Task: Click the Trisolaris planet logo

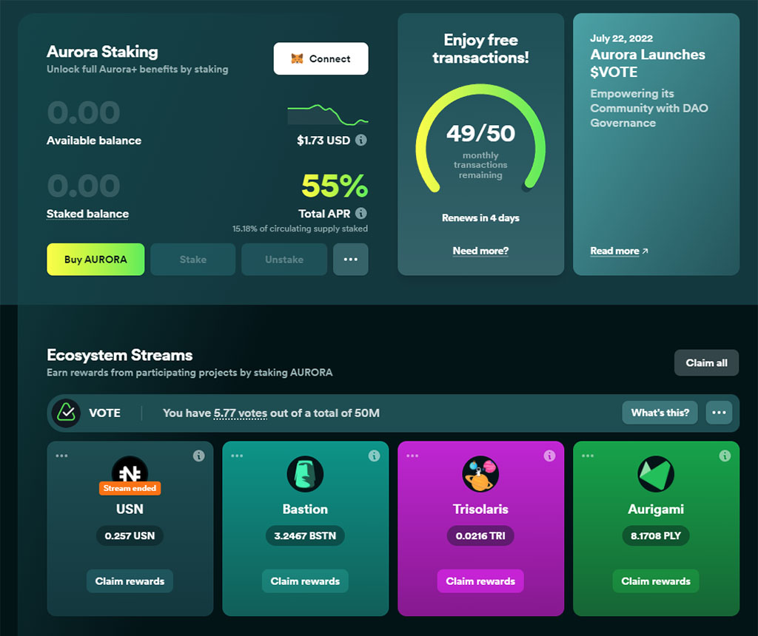Action: pos(480,474)
